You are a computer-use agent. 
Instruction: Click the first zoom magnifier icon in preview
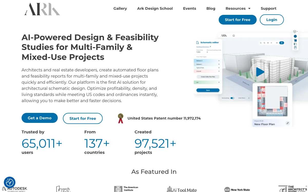pyautogui.click(x=261, y=43)
